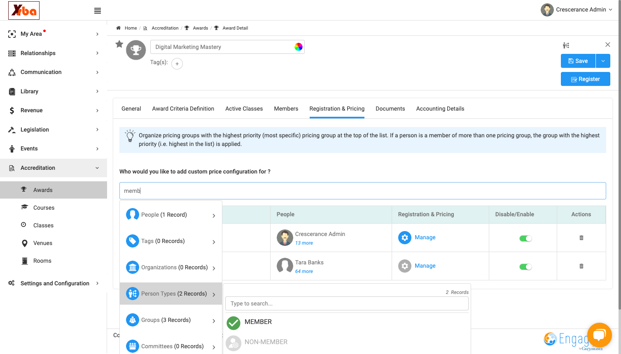Click the Home breadcrumb icon
The height and width of the screenshot is (354, 621).
click(118, 28)
